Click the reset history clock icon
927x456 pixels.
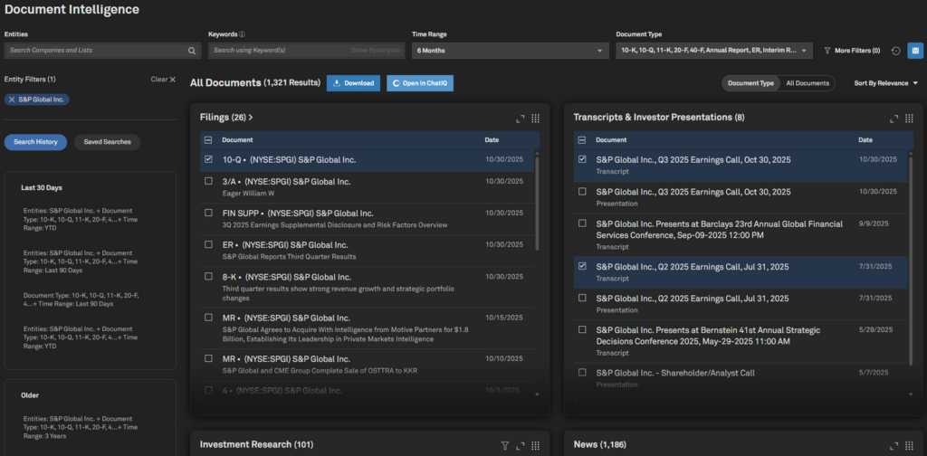[895, 51]
